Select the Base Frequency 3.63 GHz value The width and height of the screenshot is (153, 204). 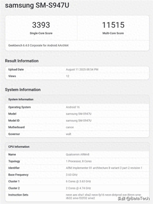click(72, 175)
